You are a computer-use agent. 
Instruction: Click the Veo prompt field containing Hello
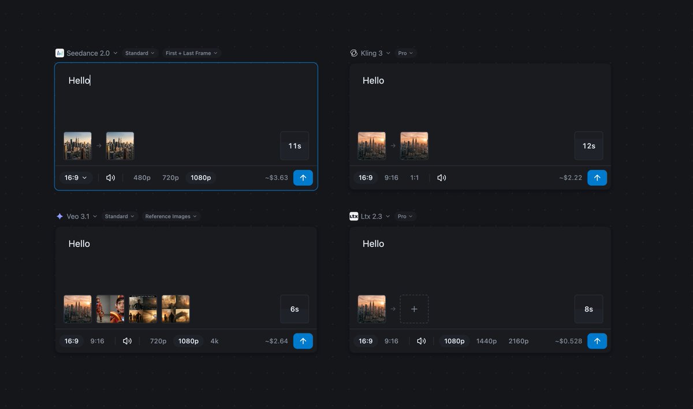[x=186, y=260]
